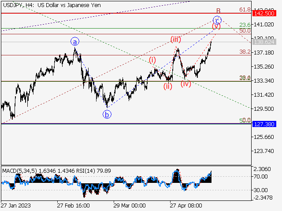Select the circled blue wave 'a' label
The height and width of the screenshot is (211, 282).
coord(75,42)
